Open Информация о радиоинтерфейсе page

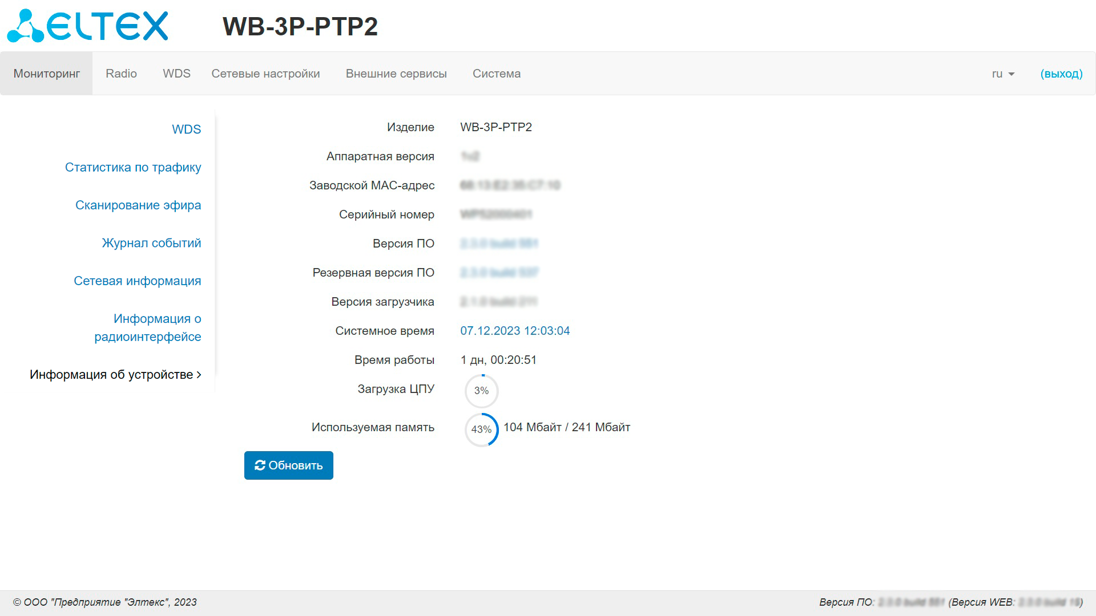pyautogui.click(x=148, y=328)
